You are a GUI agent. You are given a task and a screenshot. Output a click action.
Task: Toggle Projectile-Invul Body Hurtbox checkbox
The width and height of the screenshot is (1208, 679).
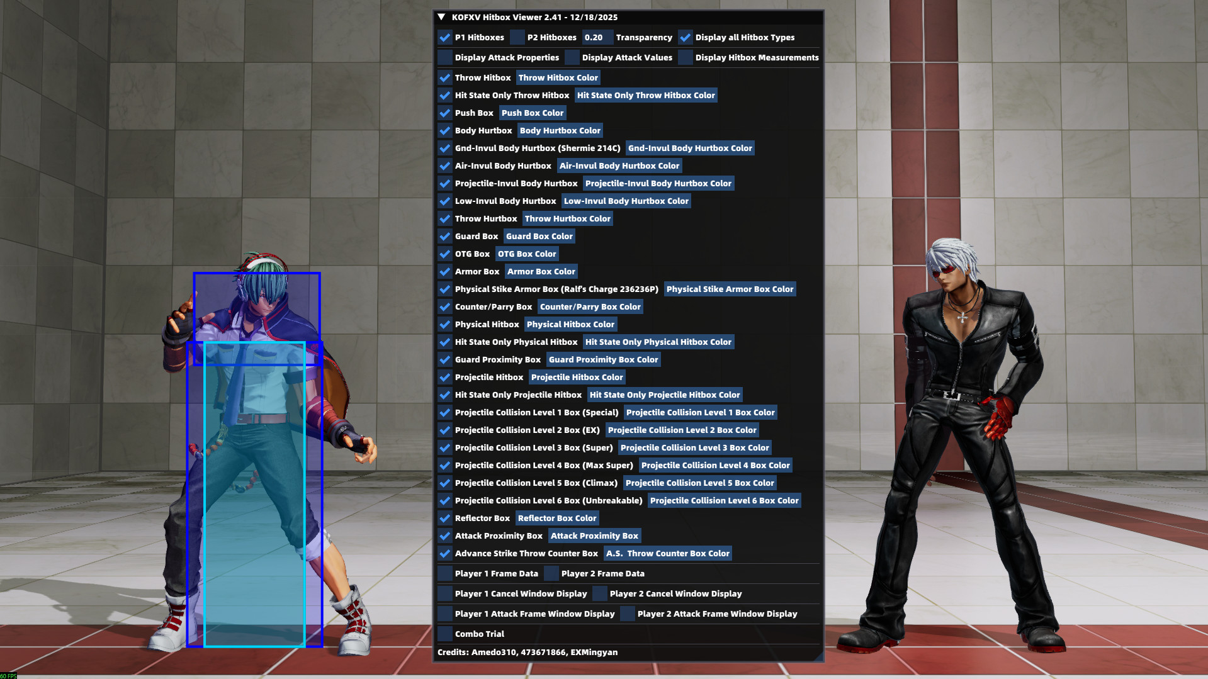click(445, 183)
